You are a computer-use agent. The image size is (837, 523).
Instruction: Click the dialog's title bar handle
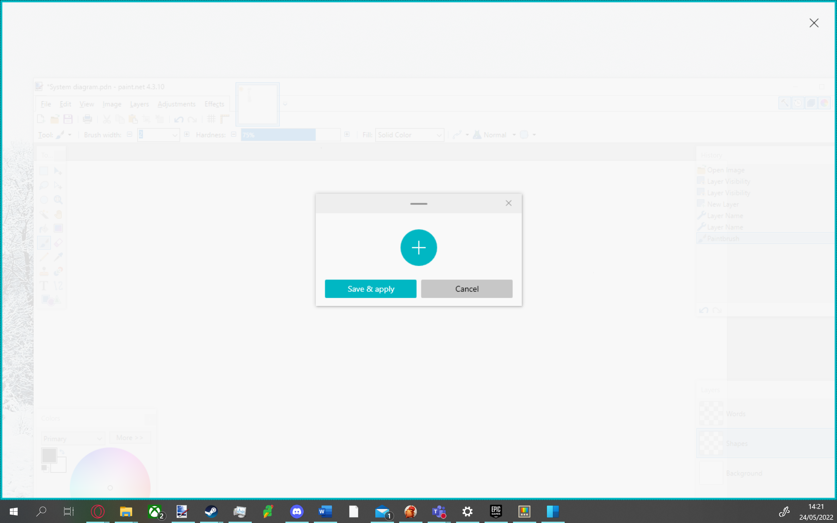coord(418,204)
